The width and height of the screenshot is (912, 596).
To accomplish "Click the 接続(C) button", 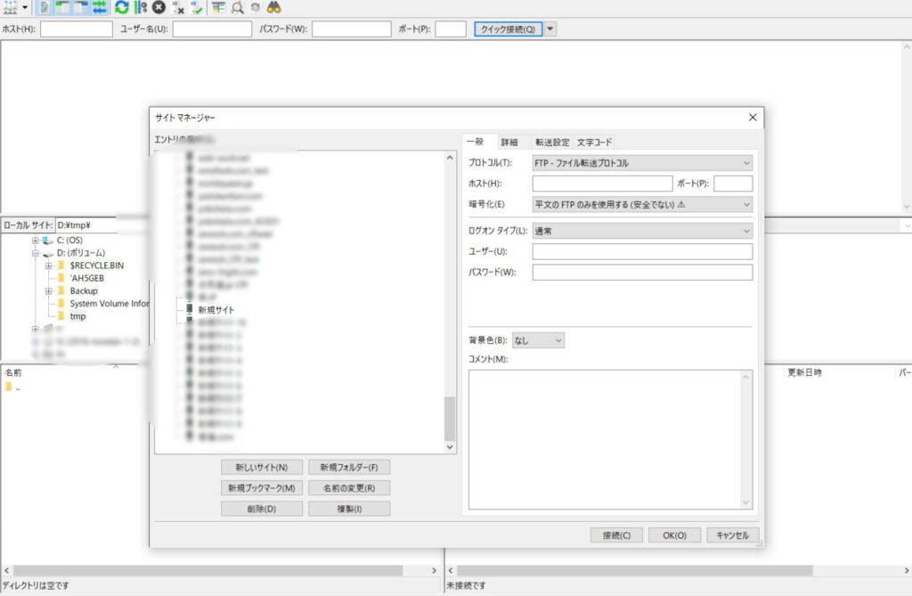I will click(x=616, y=535).
